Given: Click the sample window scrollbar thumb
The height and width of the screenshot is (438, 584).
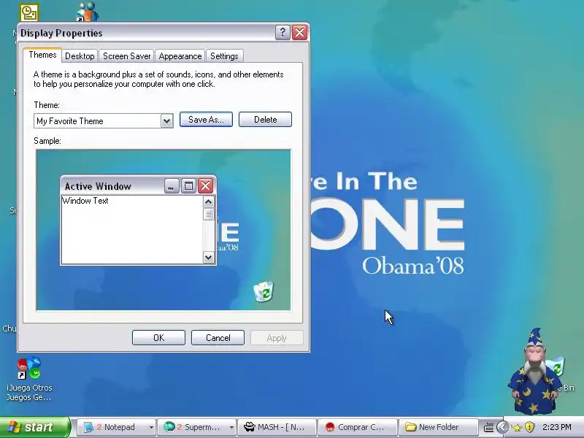Looking at the screenshot, I should (208, 214).
